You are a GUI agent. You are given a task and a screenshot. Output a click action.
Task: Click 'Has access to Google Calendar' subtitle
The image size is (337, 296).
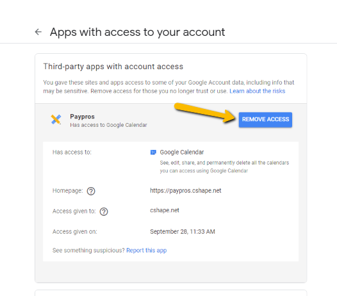click(x=108, y=125)
